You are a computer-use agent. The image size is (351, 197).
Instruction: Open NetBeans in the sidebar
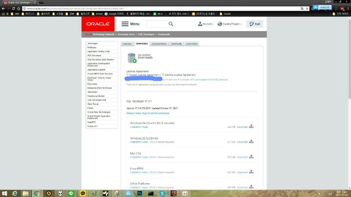point(92,47)
